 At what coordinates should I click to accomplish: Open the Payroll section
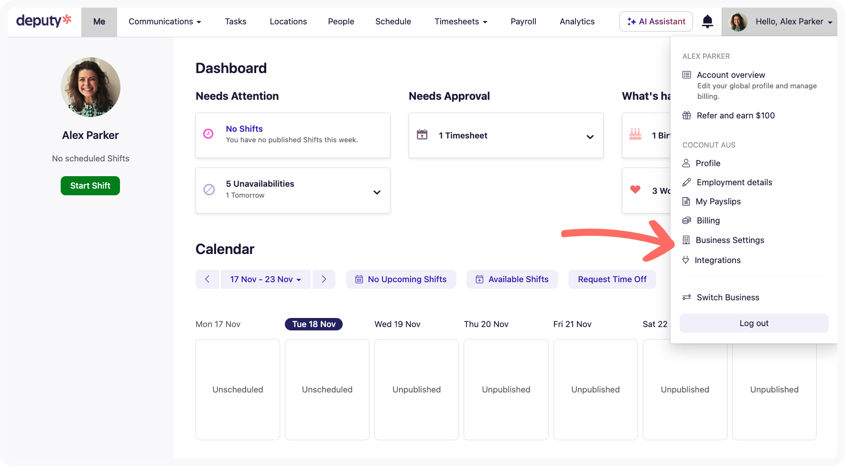523,21
